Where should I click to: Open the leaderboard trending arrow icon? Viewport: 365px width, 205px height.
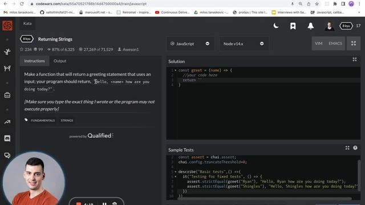(7, 122)
